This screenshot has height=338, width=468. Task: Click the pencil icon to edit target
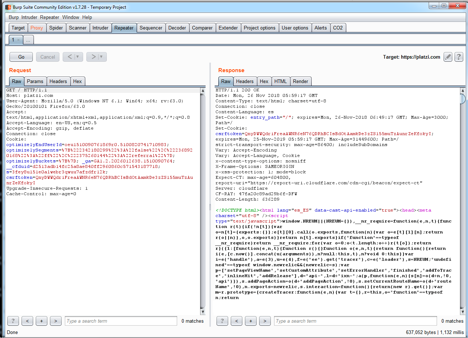coord(448,57)
